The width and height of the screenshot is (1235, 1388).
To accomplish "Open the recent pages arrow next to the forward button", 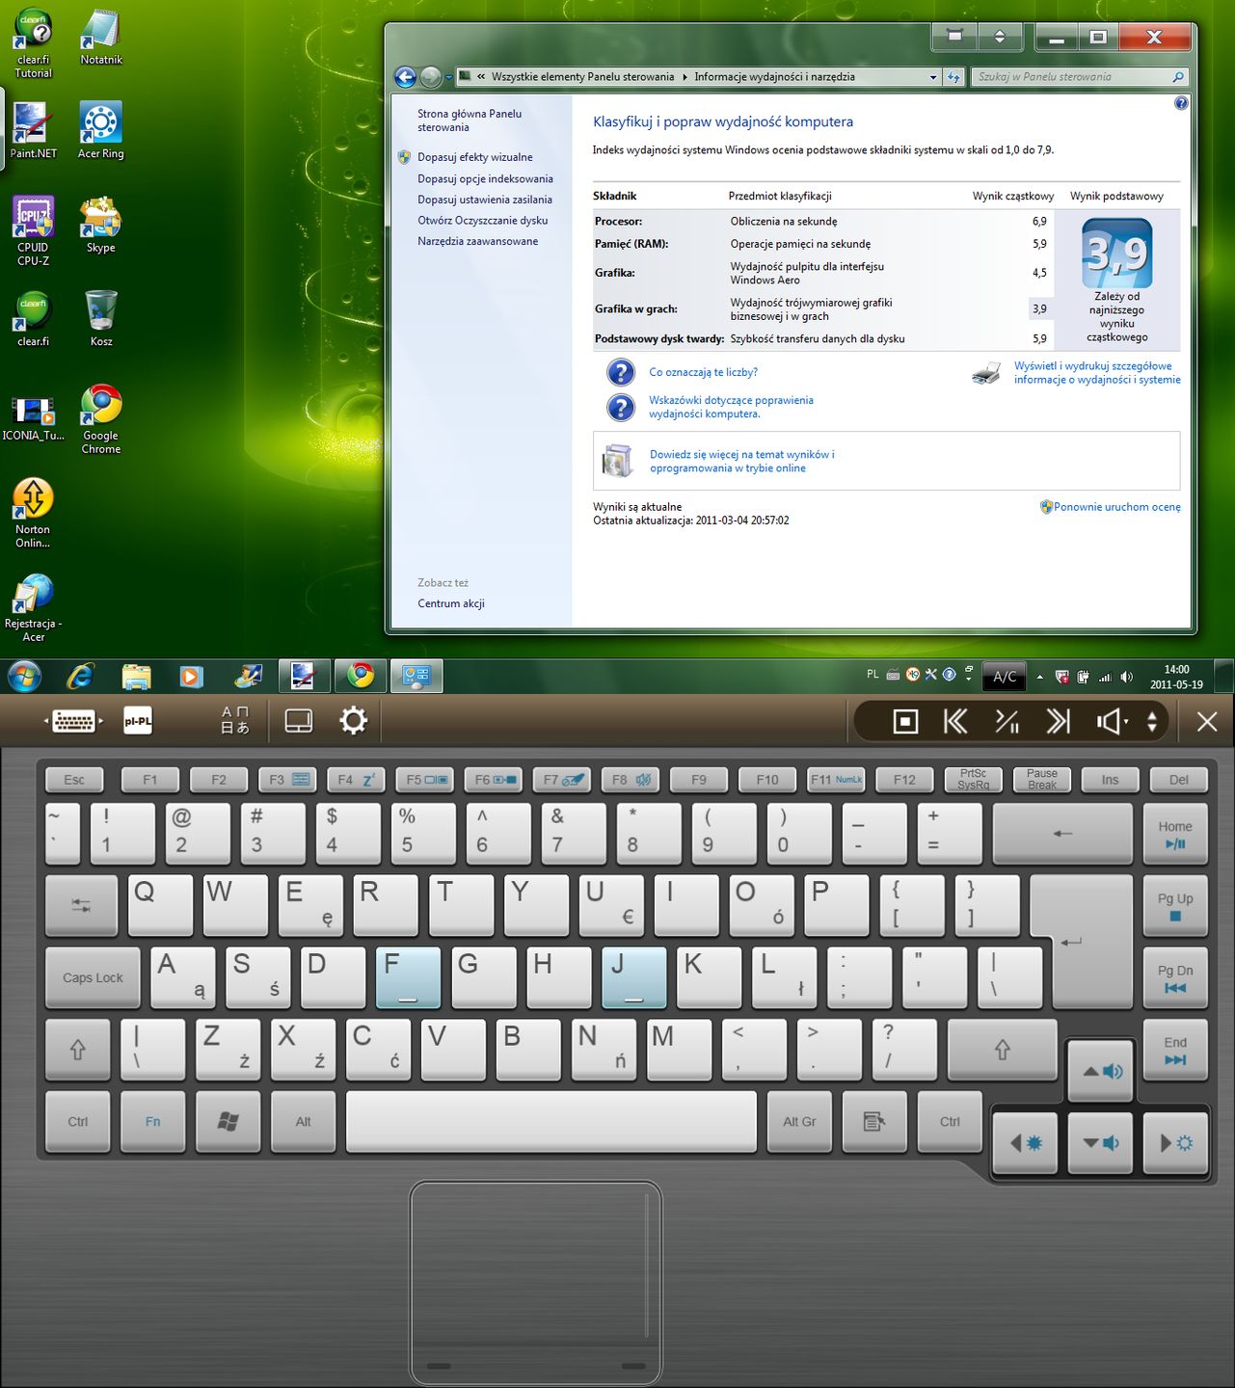I will [x=449, y=77].
